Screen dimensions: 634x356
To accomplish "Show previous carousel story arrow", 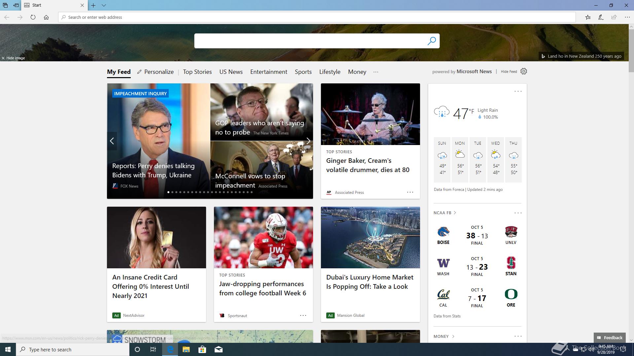I will pyautogui.click(x=112, y=141).
